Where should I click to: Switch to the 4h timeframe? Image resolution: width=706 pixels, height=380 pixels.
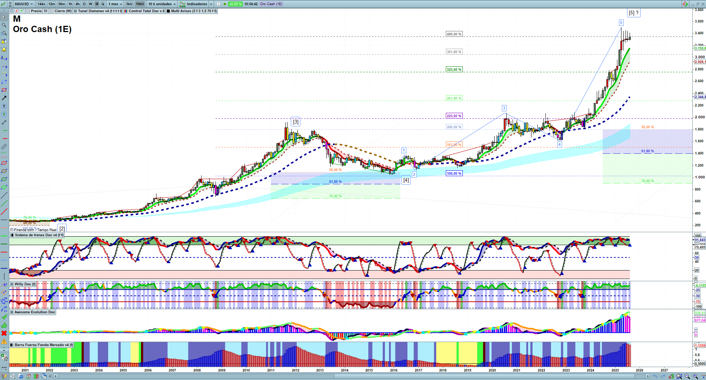point(78,4)
